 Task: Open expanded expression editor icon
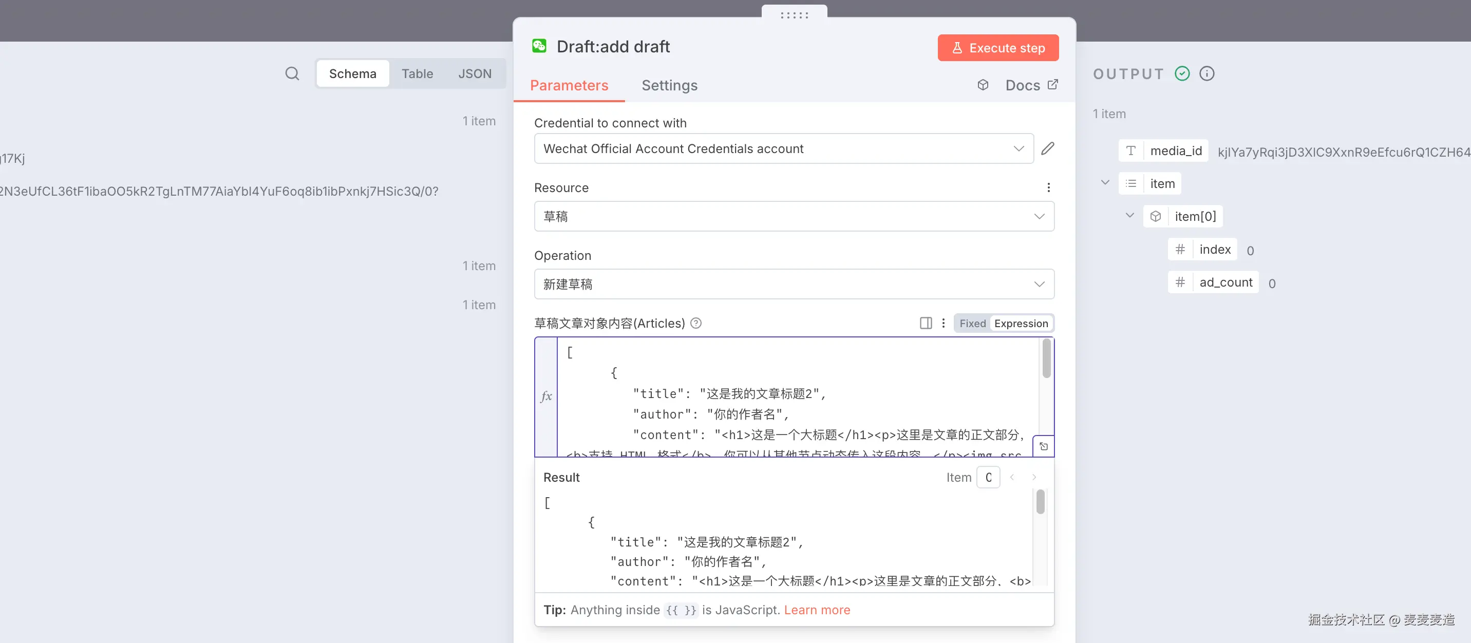tap(1043, 447)
